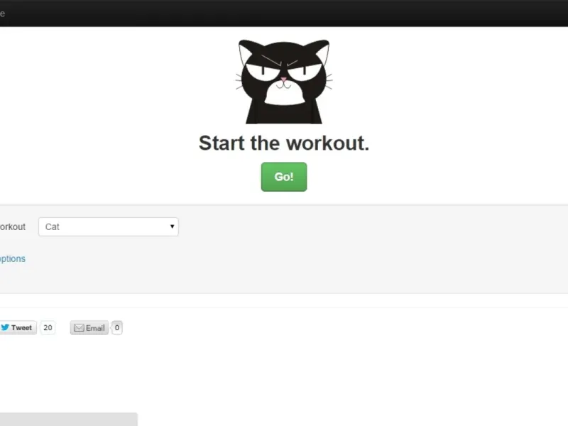The width and height of the screenshot is (568, 426).
Task: Click the gray bar at bottom left
Action: (69, 419)
